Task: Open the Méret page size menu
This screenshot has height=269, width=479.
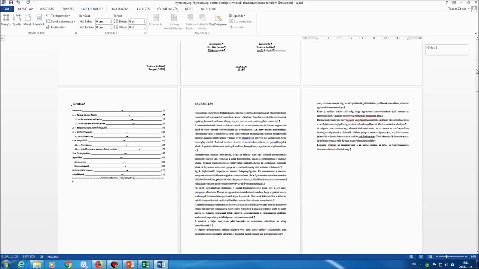Action: (27, 21)
